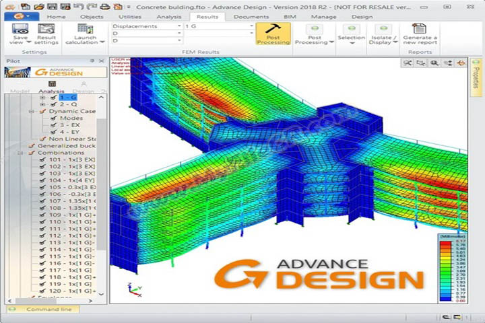Click the Advance Design banner in Pilot
The width and height of the screenshot is (485, 323).
point(56,72)
